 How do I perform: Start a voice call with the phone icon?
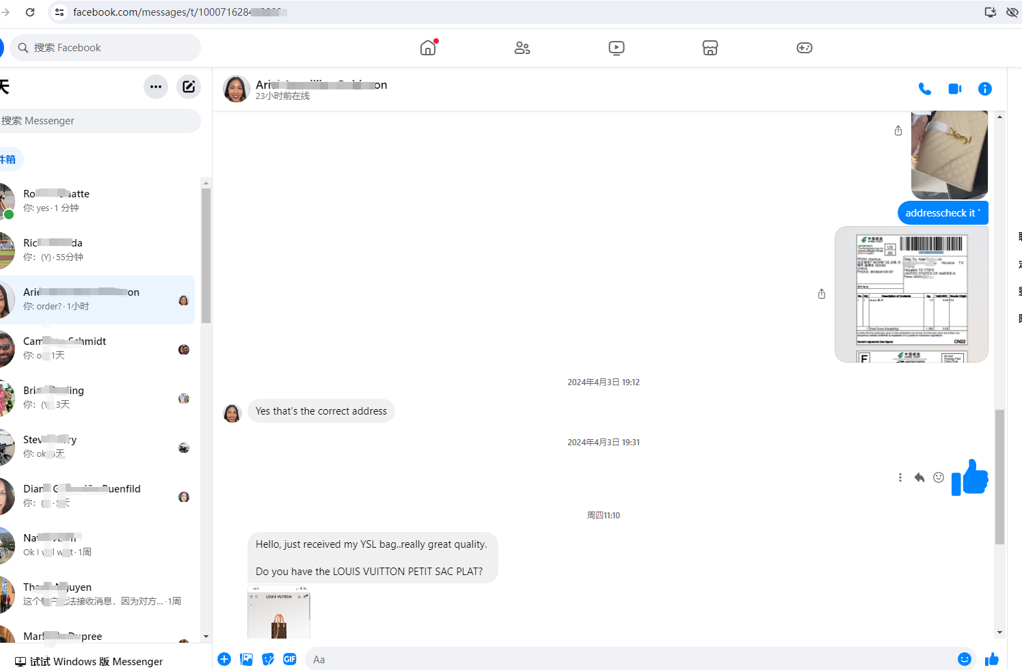924,89
